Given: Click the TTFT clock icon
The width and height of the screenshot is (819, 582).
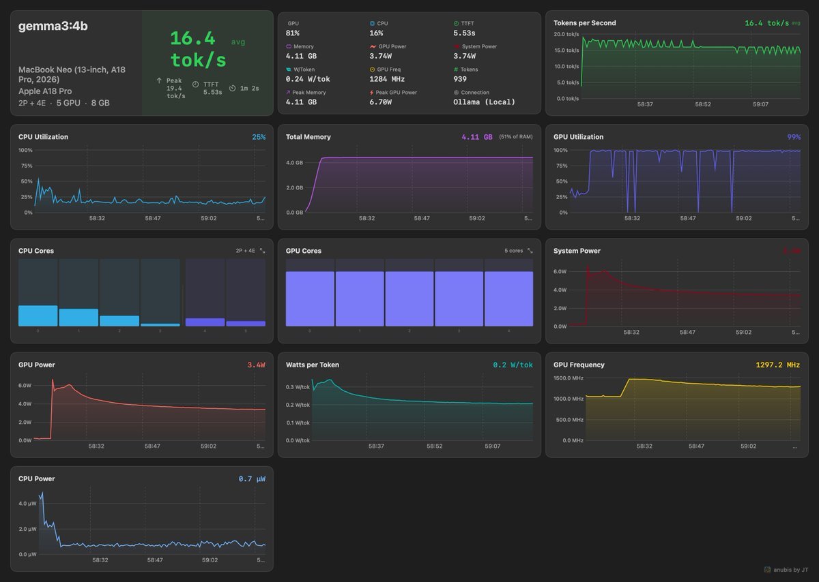Looking at the screenshot, I should click(x=456, y=22).
